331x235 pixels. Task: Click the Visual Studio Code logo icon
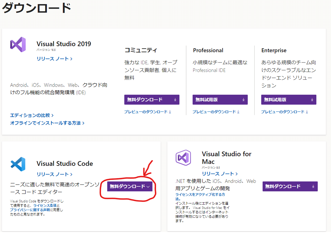point(18,164)
